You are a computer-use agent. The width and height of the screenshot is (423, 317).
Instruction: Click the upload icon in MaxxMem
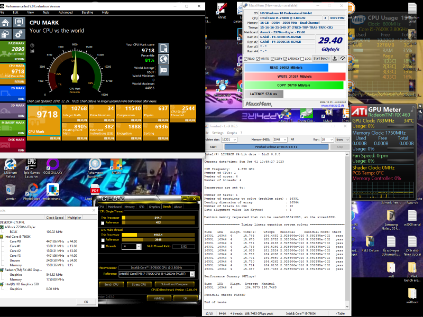coord(335,59)
